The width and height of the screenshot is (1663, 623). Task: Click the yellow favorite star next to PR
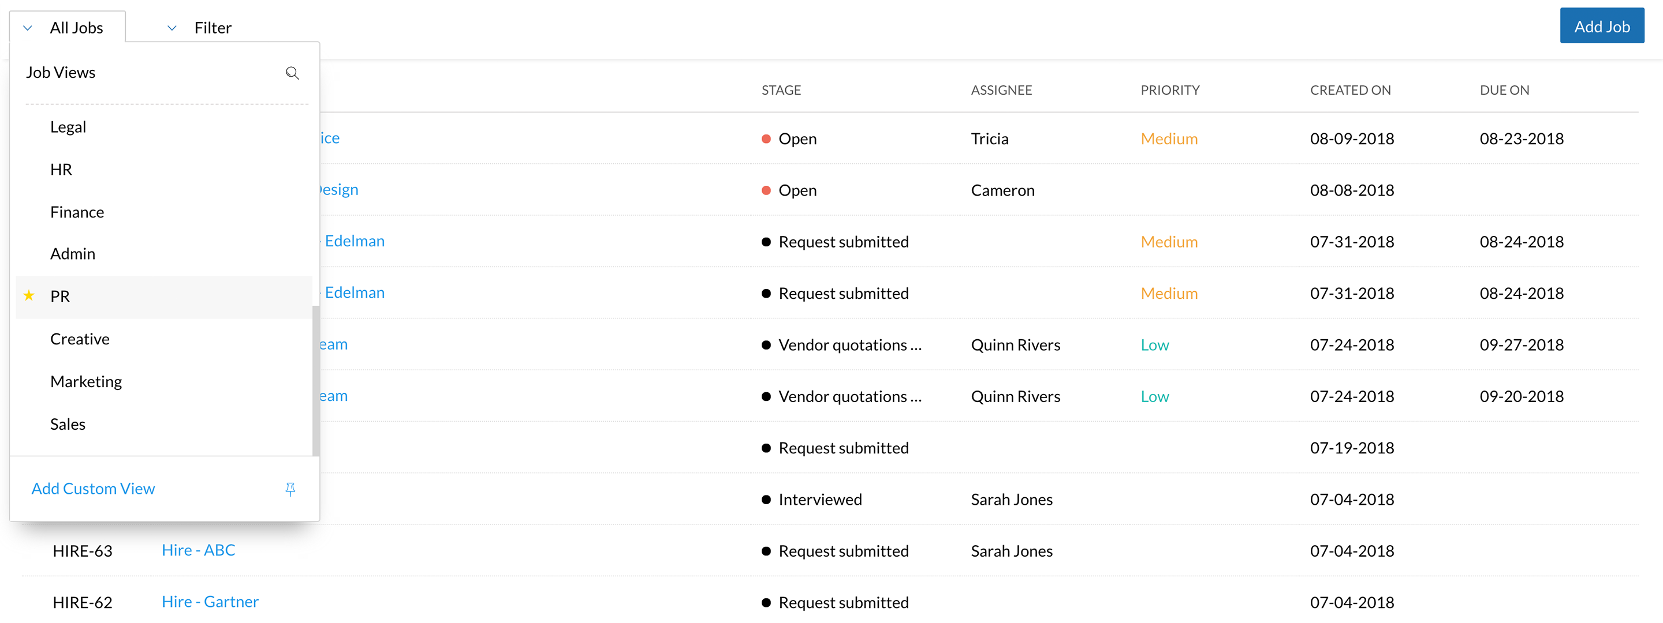pos(29,296)
